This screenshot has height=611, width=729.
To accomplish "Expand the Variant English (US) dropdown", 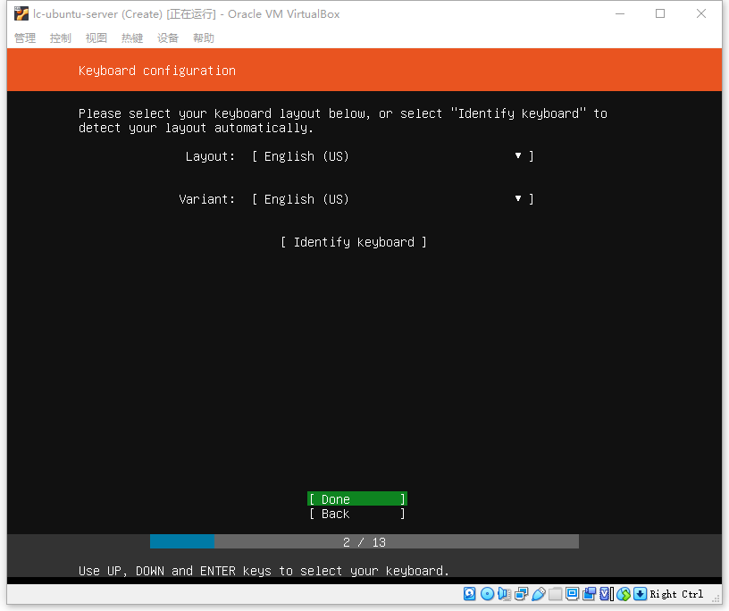I will (393, 199).
